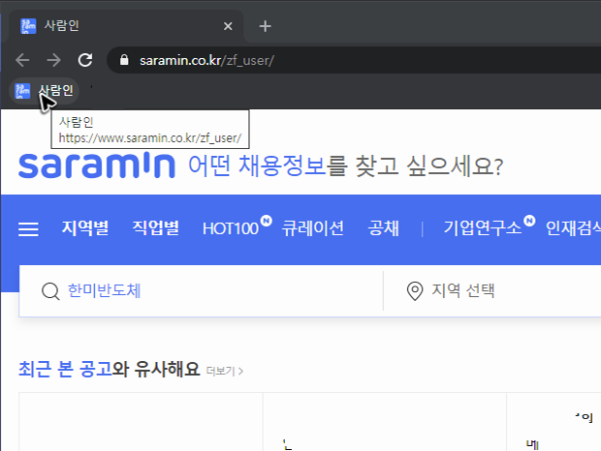The height and width of the screenshot is (451, 601).
Task: Click the 최근 본 공고와 유사해요 heading
Action: pyautogui.click(x=110, y=369)
